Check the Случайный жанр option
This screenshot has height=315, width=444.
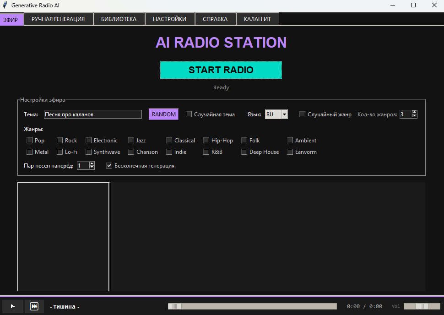(303, 114)
